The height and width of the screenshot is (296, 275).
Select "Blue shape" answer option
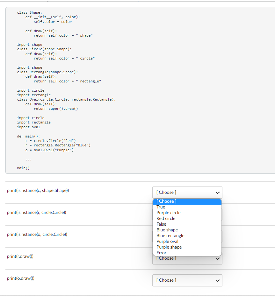pos(167,230)
